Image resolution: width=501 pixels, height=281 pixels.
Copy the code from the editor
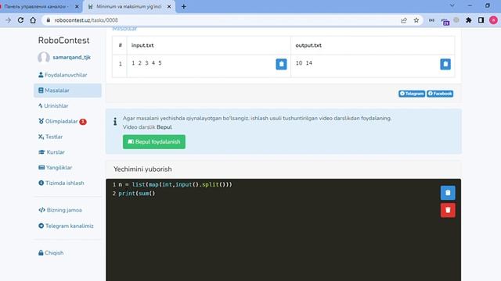click(448, 193)
